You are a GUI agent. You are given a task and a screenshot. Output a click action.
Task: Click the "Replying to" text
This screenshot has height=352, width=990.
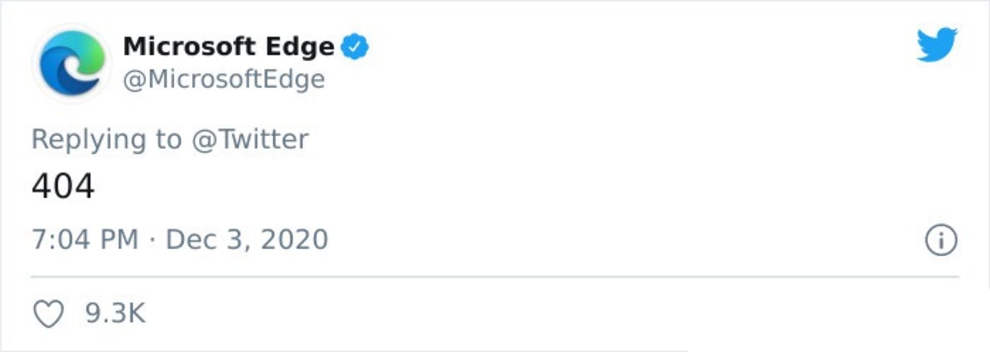106,139
